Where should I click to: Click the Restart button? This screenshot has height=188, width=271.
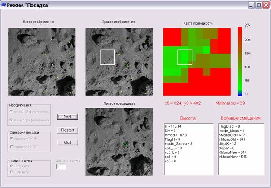(68, 130)
